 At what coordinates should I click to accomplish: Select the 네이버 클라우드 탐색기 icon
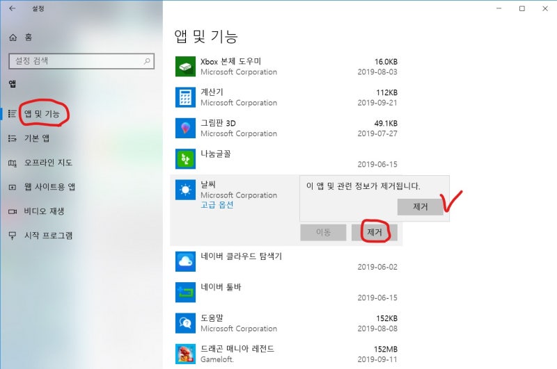[x=185, y=261]
